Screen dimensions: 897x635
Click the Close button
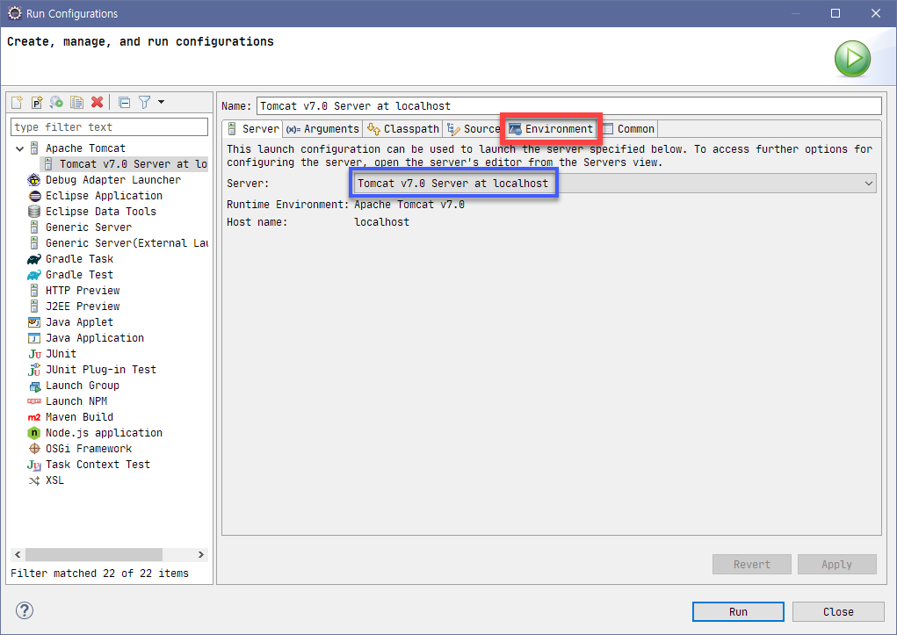[x=838, y=611]
